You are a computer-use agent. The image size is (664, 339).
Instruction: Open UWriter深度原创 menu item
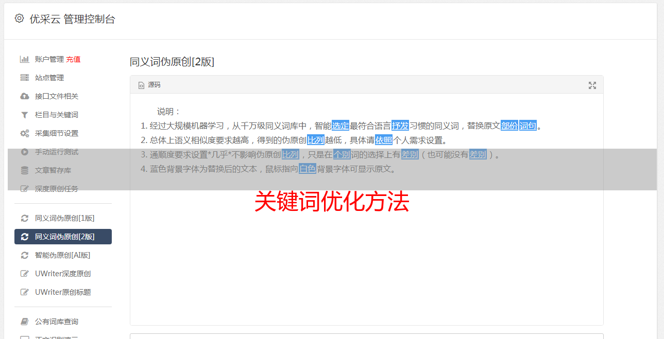click(x=63, y=274)
